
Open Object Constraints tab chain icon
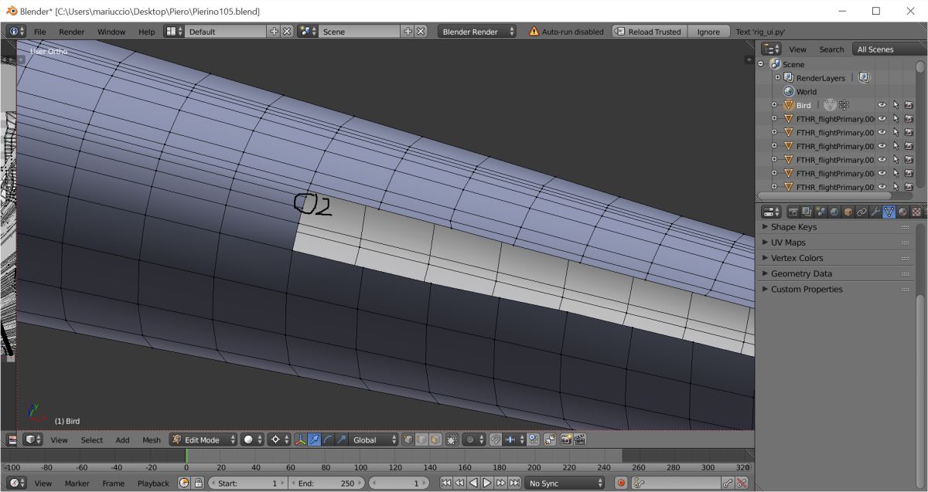pos(861,211)
